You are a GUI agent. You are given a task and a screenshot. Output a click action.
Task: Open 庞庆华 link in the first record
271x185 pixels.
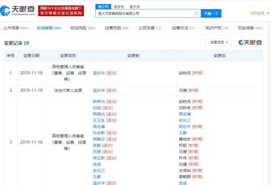[99, 73]
